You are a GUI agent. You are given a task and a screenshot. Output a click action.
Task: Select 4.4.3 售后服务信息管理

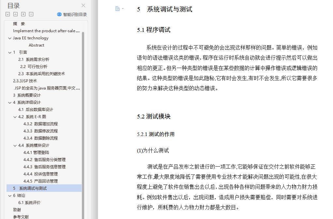pyautogui.click(x=44, y=167)
